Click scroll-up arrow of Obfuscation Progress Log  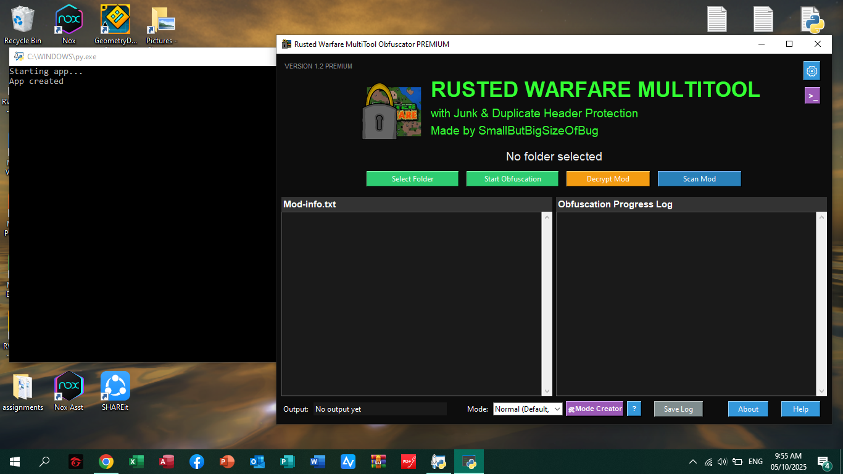[821, 217]
